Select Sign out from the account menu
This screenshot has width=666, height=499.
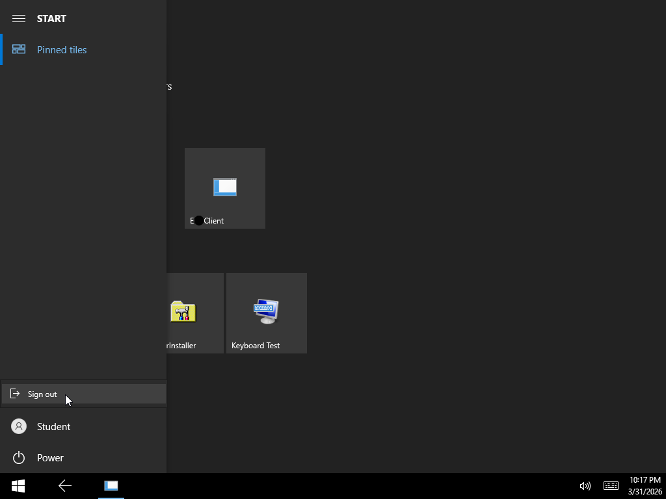[x=42, y=394]
